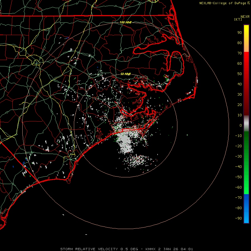This screenshot has width=251, height=251.
Task: Click the 04:01 timestamp in footer
Action: [x=187, y=249]
